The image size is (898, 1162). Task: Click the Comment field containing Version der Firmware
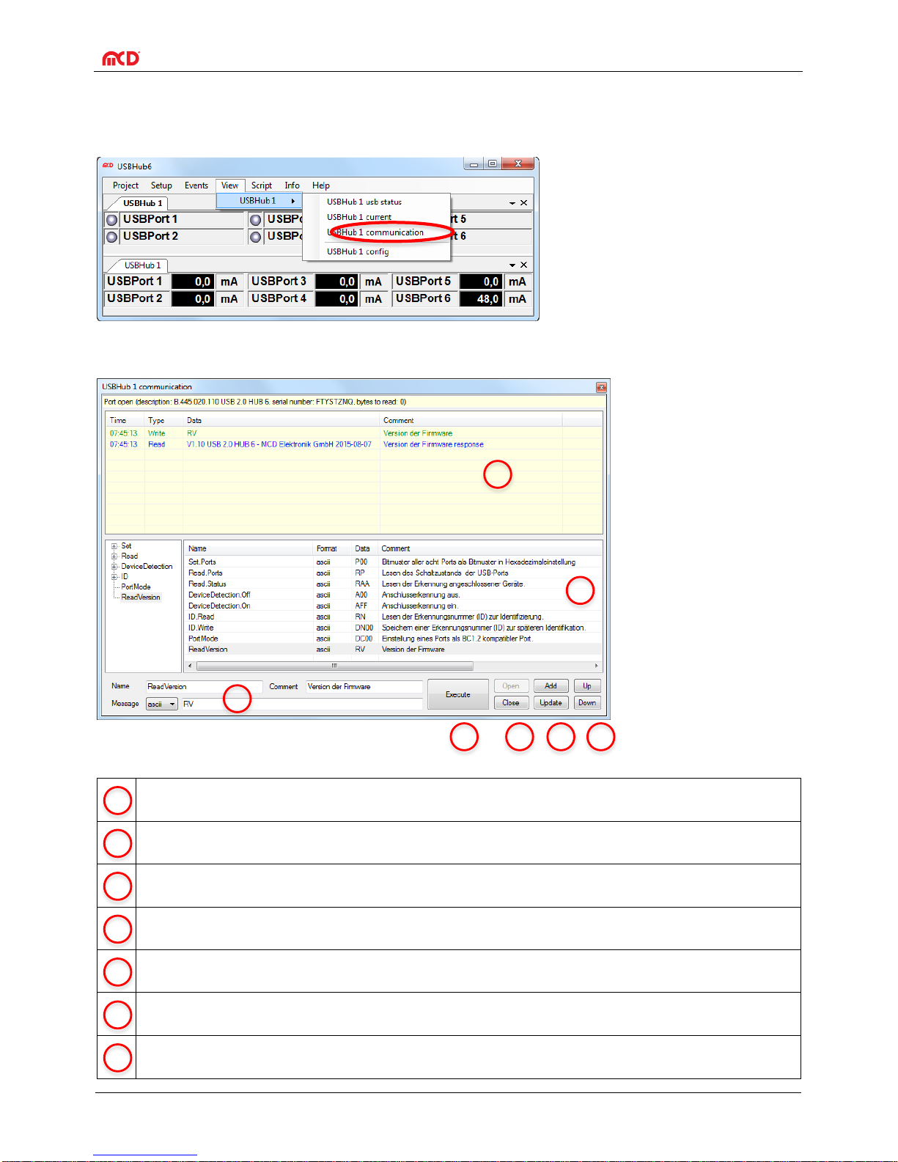tap(364, 687)
